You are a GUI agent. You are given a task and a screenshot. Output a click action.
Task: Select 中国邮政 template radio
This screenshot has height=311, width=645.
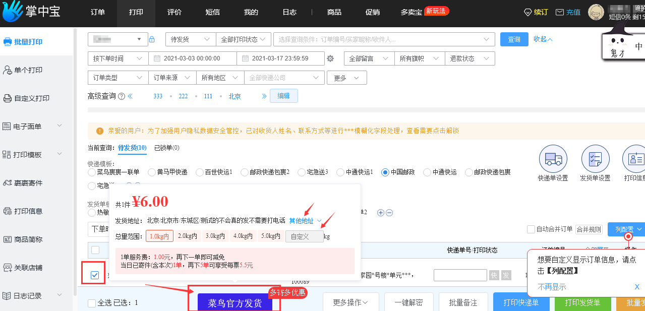[x=385, y=172]
